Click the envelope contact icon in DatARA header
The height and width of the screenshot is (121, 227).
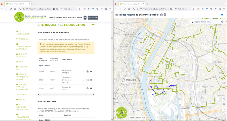tap(85, 18)
